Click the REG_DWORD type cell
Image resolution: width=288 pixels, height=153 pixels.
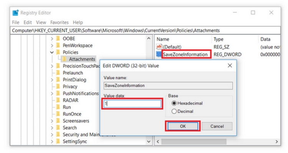(x=227, y=55)
